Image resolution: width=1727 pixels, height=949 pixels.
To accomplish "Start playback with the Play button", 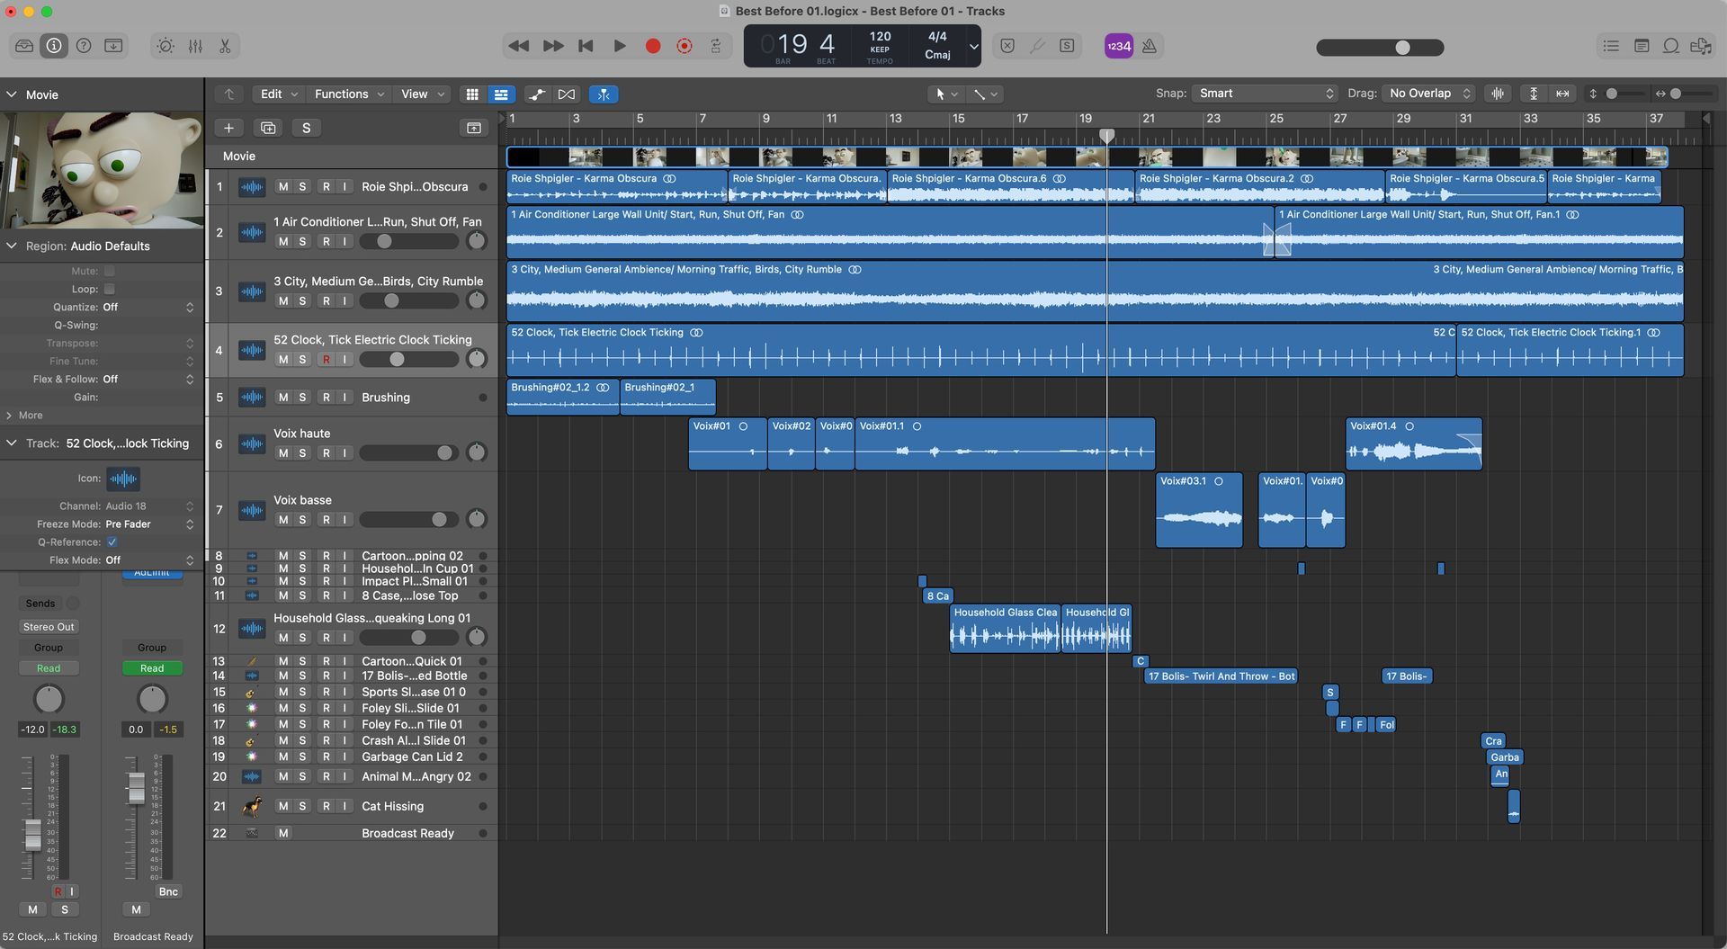I will tap(620, 46).
